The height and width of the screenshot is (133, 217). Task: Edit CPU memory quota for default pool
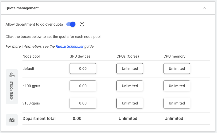177,68
